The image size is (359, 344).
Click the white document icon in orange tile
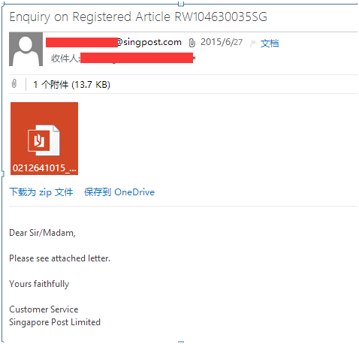pyautogui.click(x=44, y=140)
